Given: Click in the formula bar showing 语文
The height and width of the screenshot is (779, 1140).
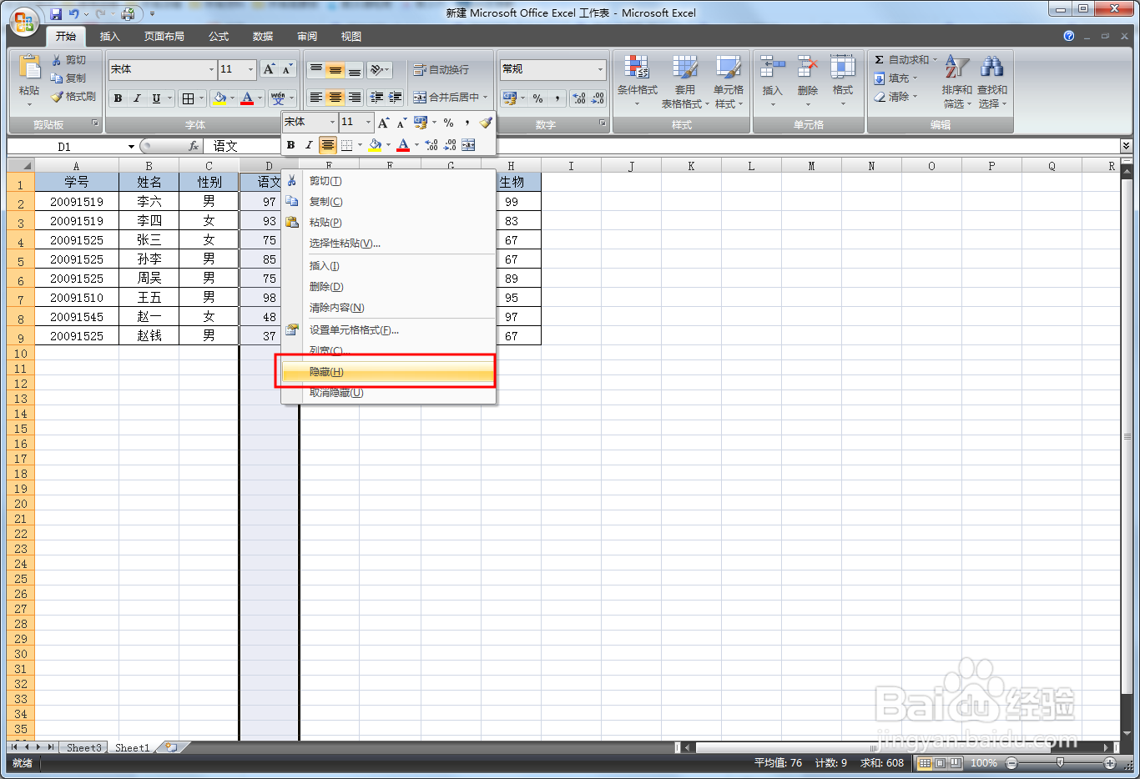Looking at the screenshot, I should click(662, 146).
